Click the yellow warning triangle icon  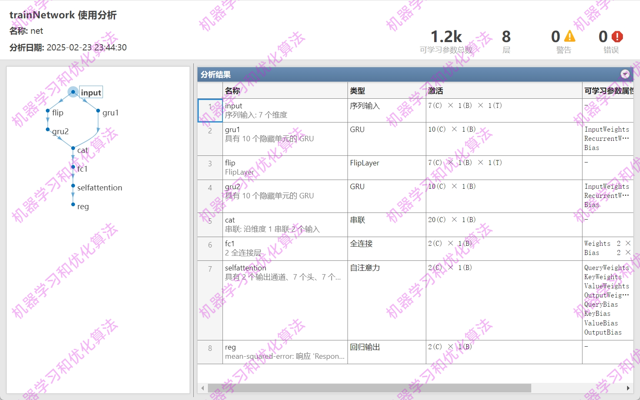coord(570,37)
